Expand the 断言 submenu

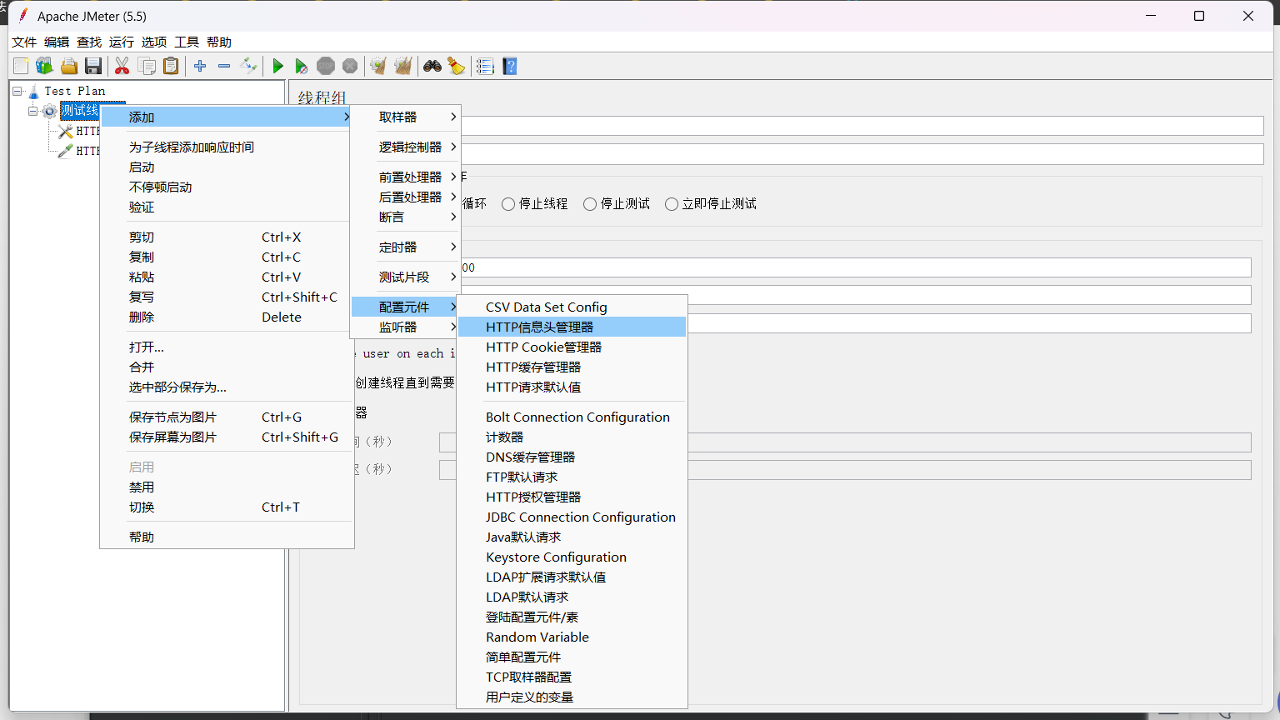[406, 217]
